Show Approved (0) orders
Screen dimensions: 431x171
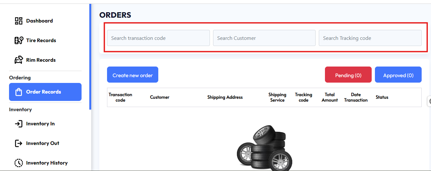398,75
